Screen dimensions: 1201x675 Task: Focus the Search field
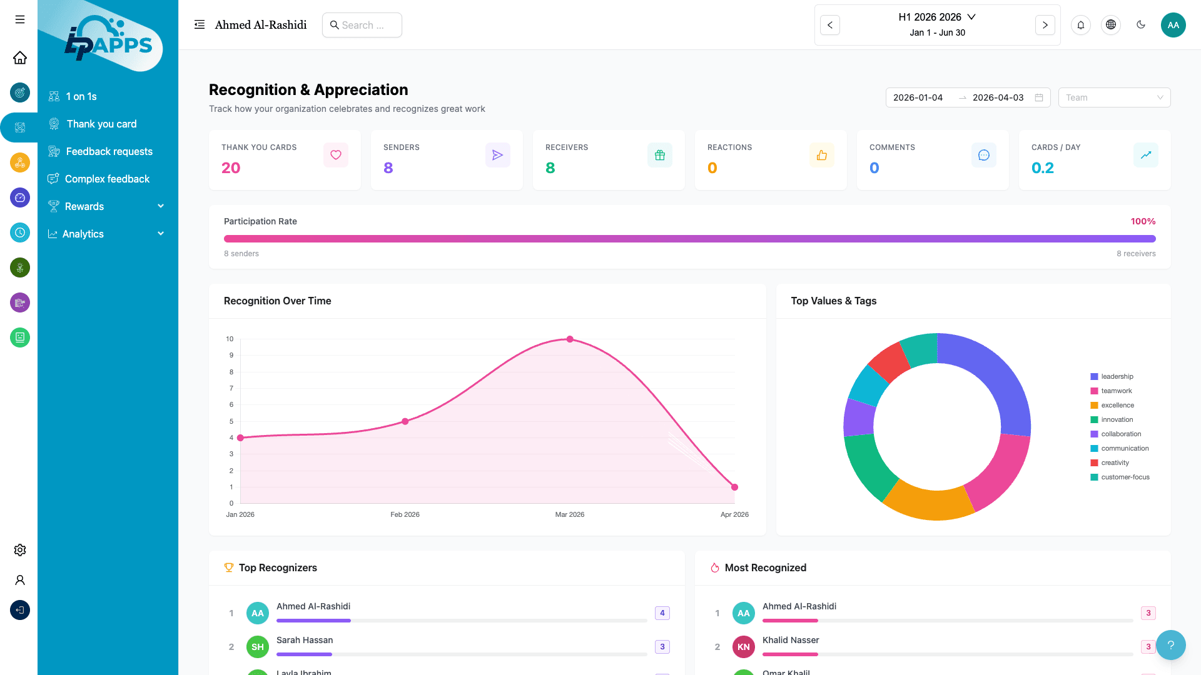[362, 25]
